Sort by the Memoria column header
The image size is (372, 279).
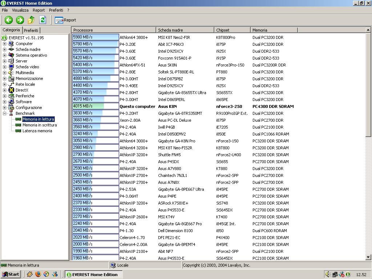tap(274, 30)
